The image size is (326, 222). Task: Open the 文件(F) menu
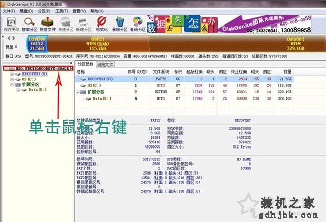9,11
